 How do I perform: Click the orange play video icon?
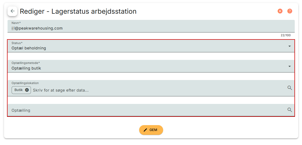pyautogui.click(x=280, y=11)
